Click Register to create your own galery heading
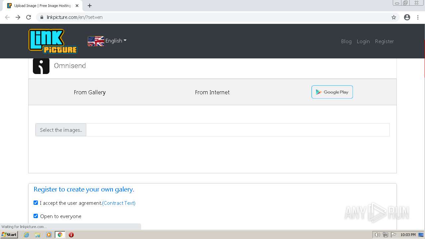 84,189
